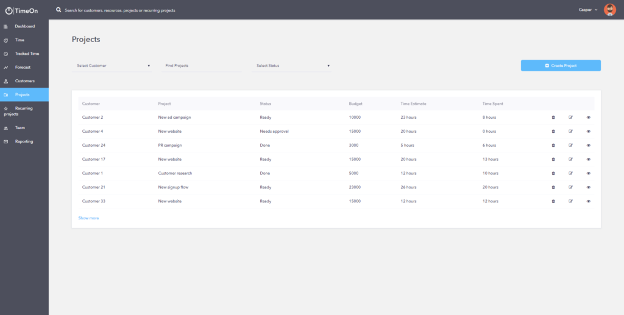Viewport: 624px width, 315px height.
Task: Open the Time menu item
Action: point(24,40)
